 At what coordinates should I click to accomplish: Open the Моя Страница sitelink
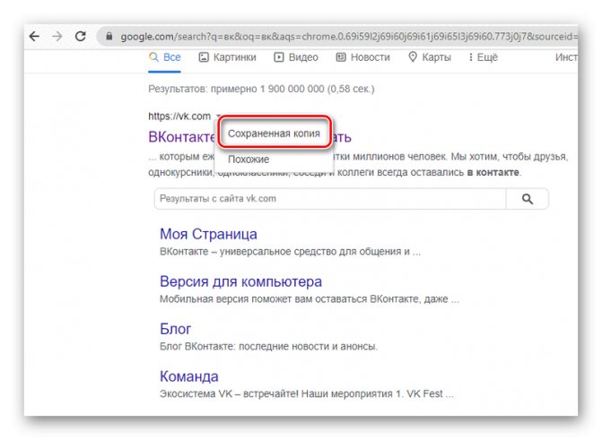point(208,234)
